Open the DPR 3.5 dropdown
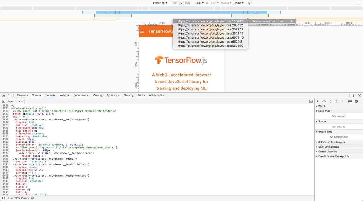Image resolution: width=363 pixels, height=201 pixels. (213, 3)
